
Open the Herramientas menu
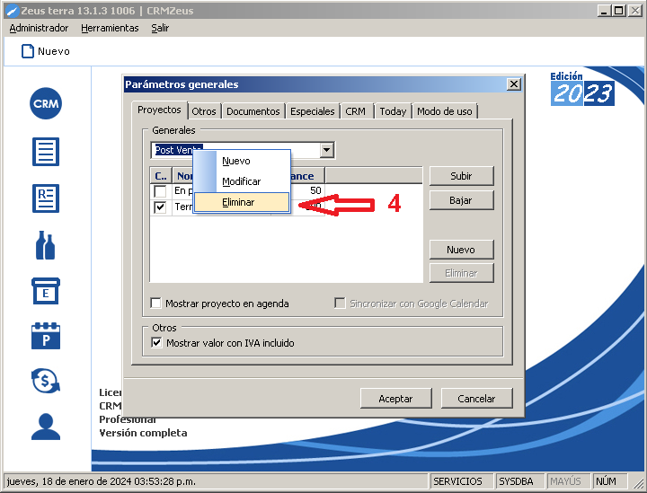[110, 28]
